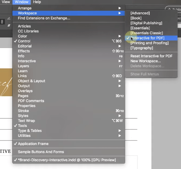The width and height of the screenshot is (181, 169).
Task: Expand the Styles submenu
Action: click(69, 116)
